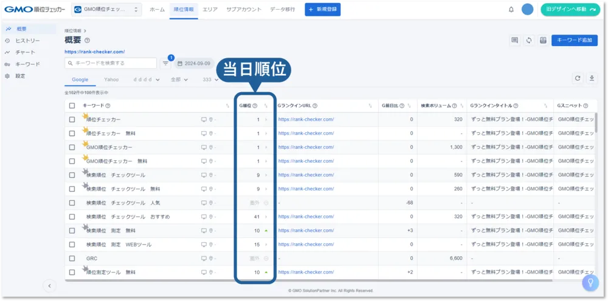The height and width of the screenshot is (301, 608).
Task: Click the sync icon next to the save icon
Action: pos(529,40)
